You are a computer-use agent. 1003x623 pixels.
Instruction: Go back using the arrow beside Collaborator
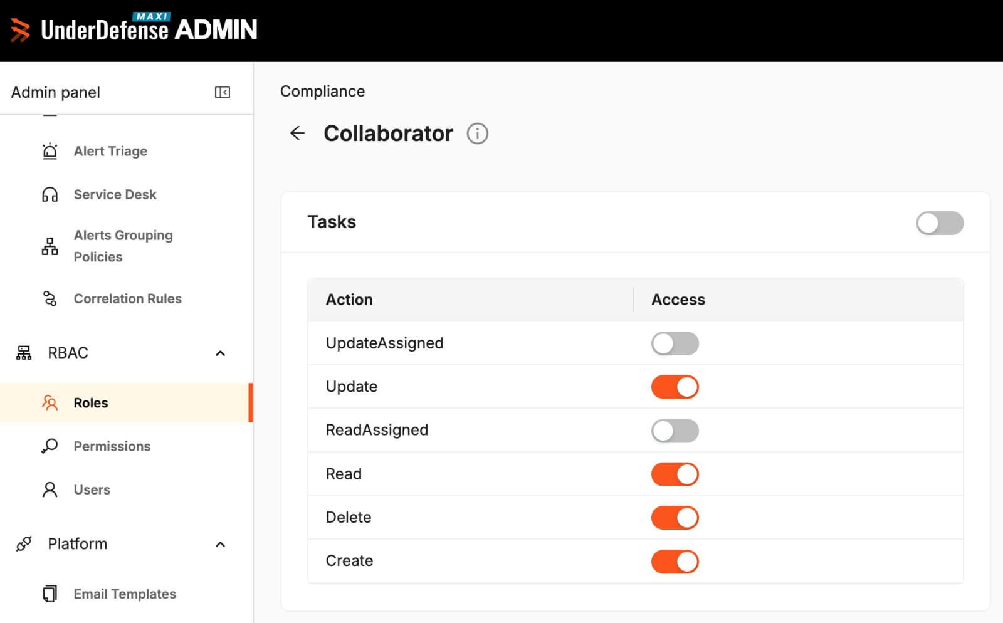[298, 133]
